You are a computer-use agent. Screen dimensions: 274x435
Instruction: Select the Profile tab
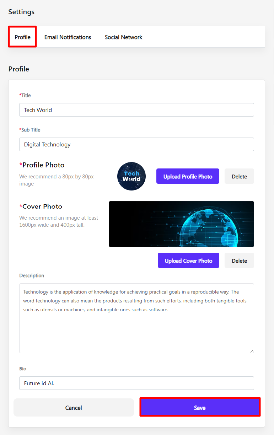(x=22, y=37)
